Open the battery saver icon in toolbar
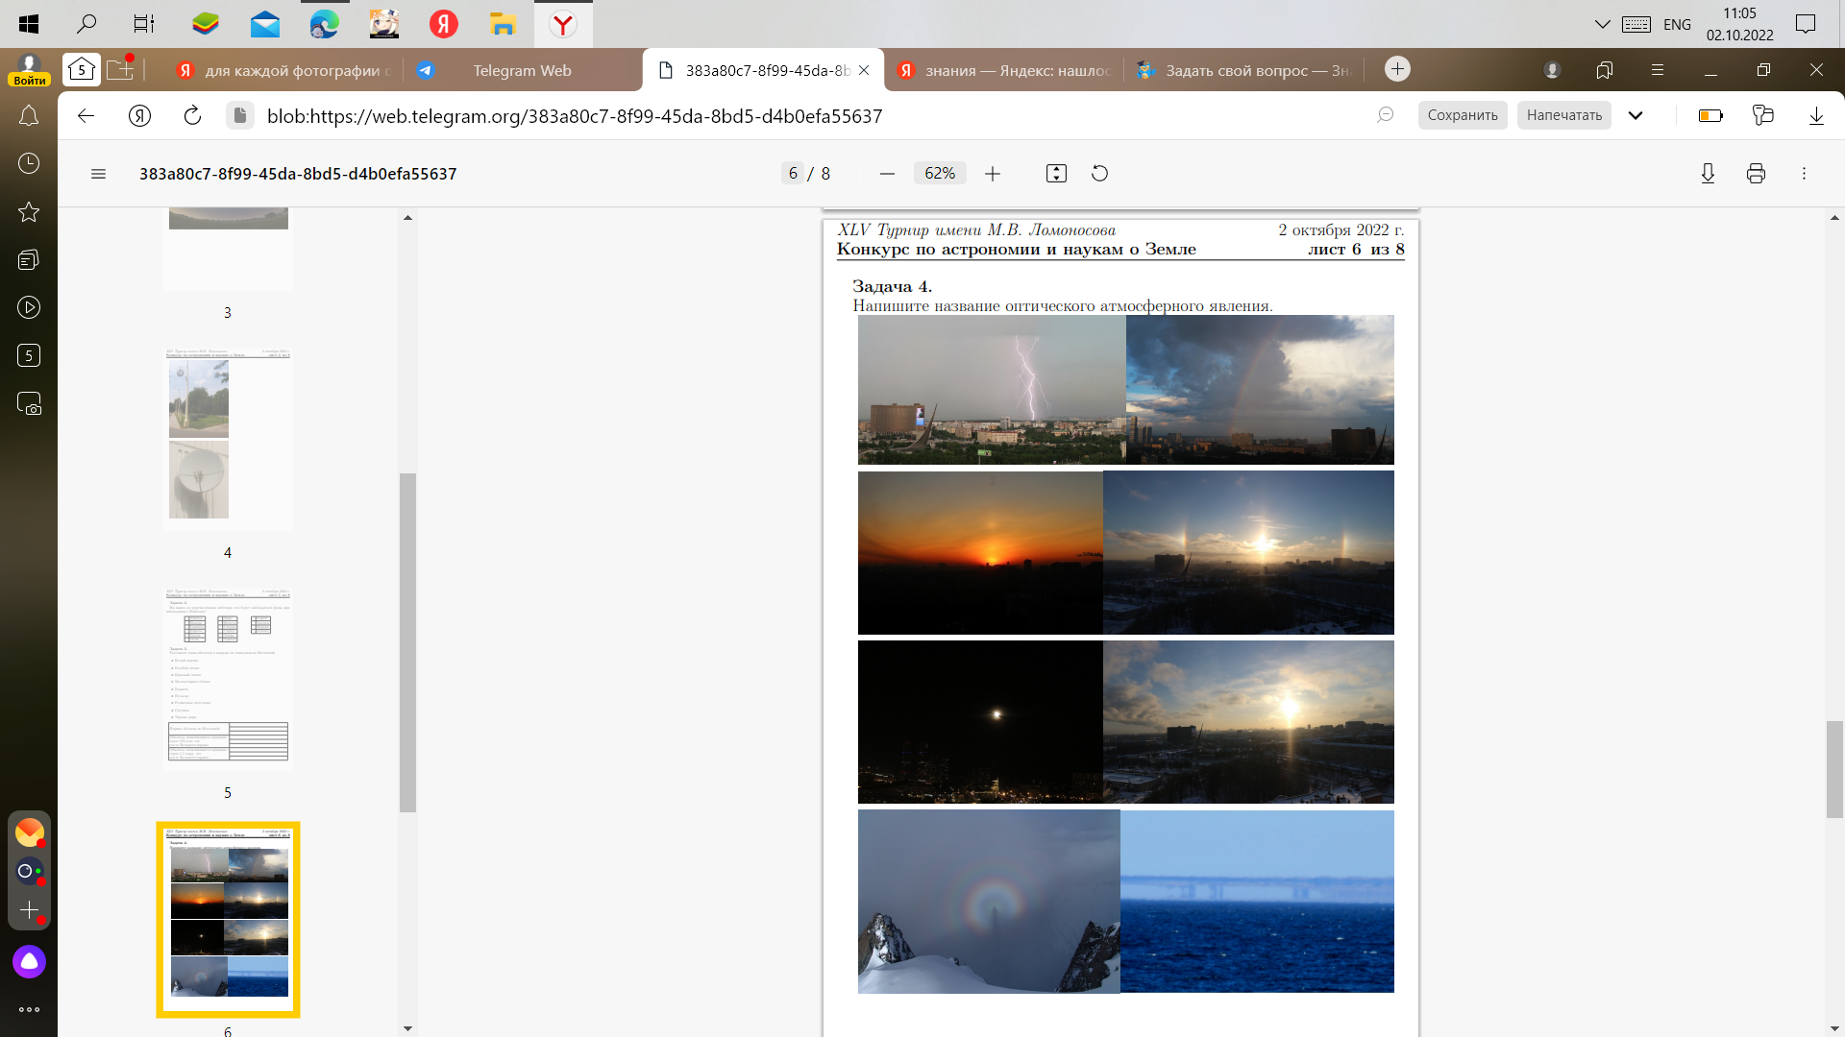The width and height of the screenshot is (1845, 1037). coord(1710,116)
